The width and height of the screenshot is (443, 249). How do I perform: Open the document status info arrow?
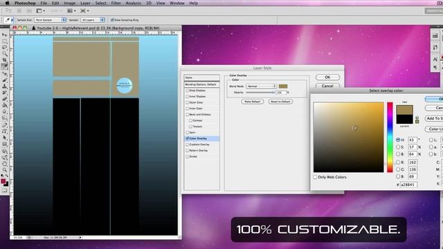point(80,237)
